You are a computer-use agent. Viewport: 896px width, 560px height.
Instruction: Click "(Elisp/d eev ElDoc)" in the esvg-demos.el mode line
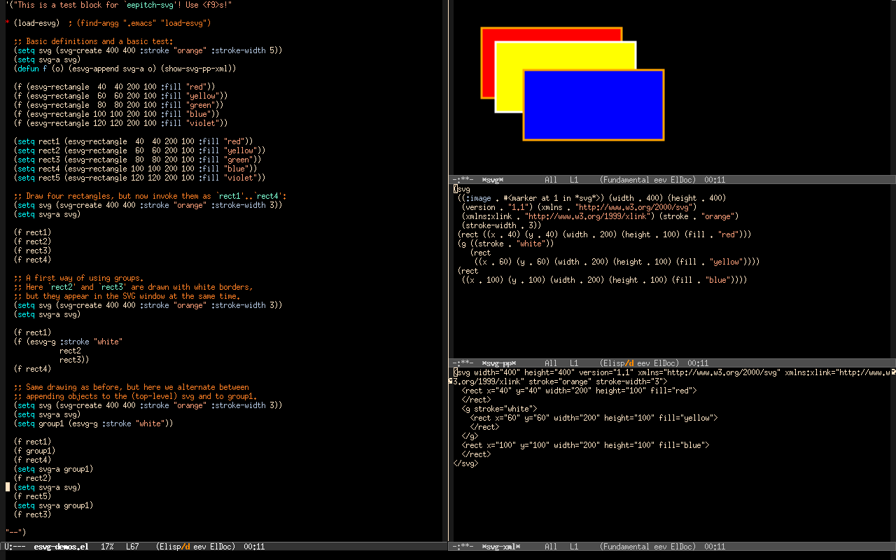click(197, 547)
